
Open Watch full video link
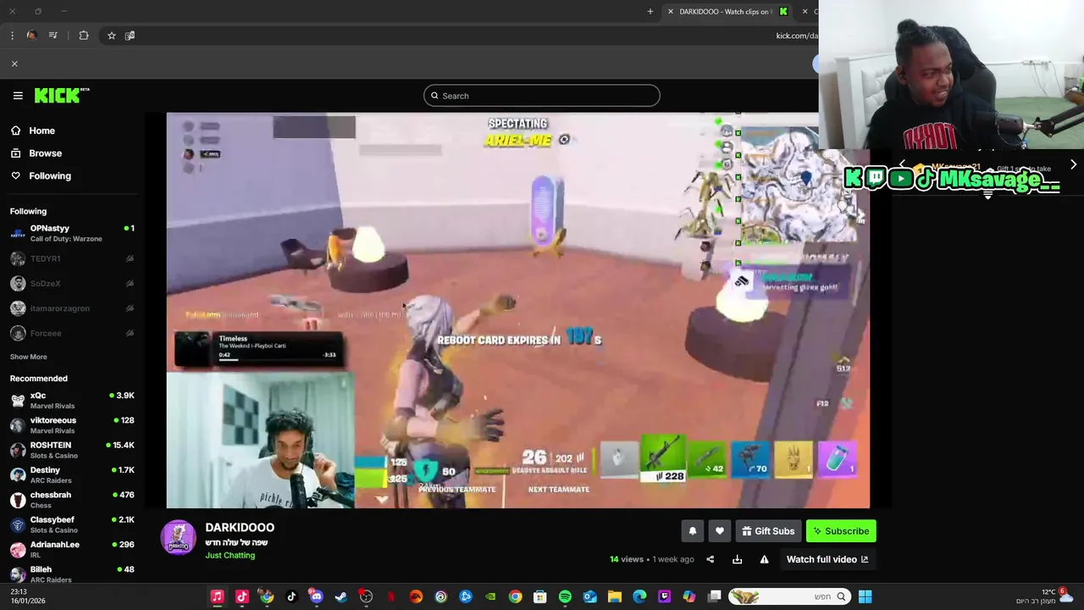click(x=827, y=559)
